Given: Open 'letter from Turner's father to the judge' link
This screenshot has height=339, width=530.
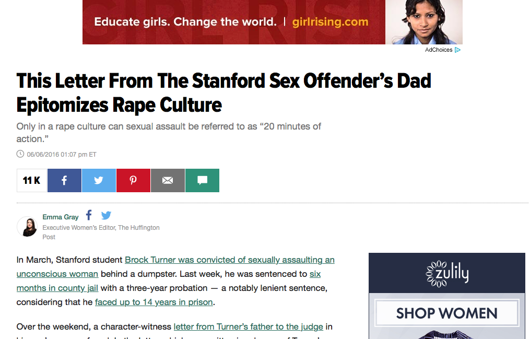Looking at the screenshot, I should click(249, 327).
